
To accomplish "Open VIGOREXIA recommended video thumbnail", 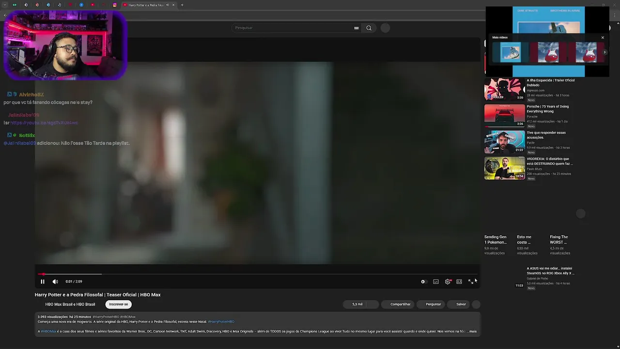I will coord(505,168).
